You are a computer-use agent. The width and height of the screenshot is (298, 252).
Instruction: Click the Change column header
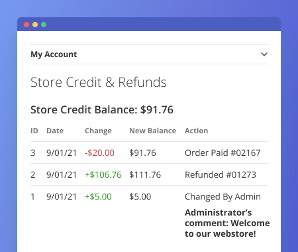pos(98,131)
